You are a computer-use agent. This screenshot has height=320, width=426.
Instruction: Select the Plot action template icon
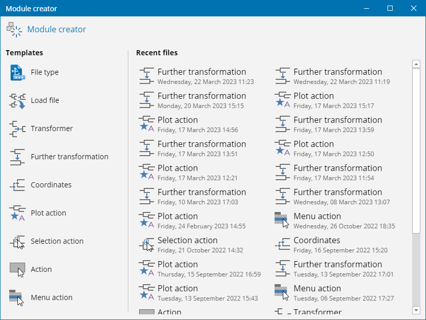pyautogui.click(x=17, y=214)
